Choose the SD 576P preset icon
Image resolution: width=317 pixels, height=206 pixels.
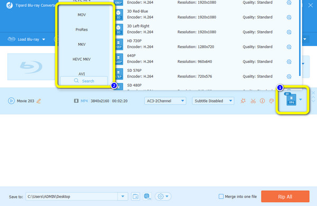coord(119,73)
